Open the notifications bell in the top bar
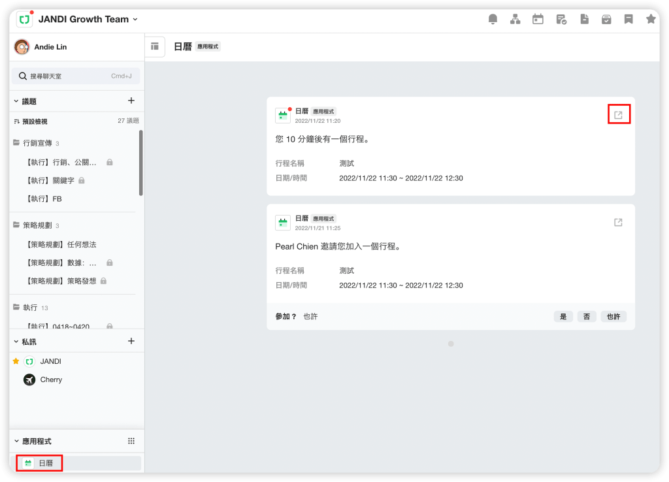 [493, 19]
